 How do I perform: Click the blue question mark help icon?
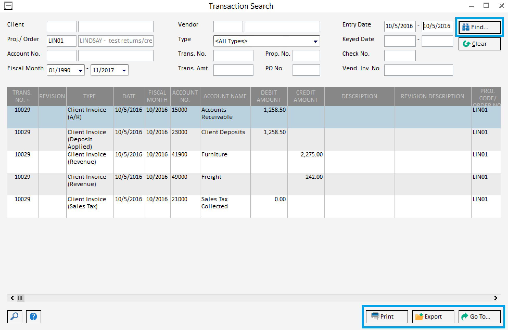33,316
